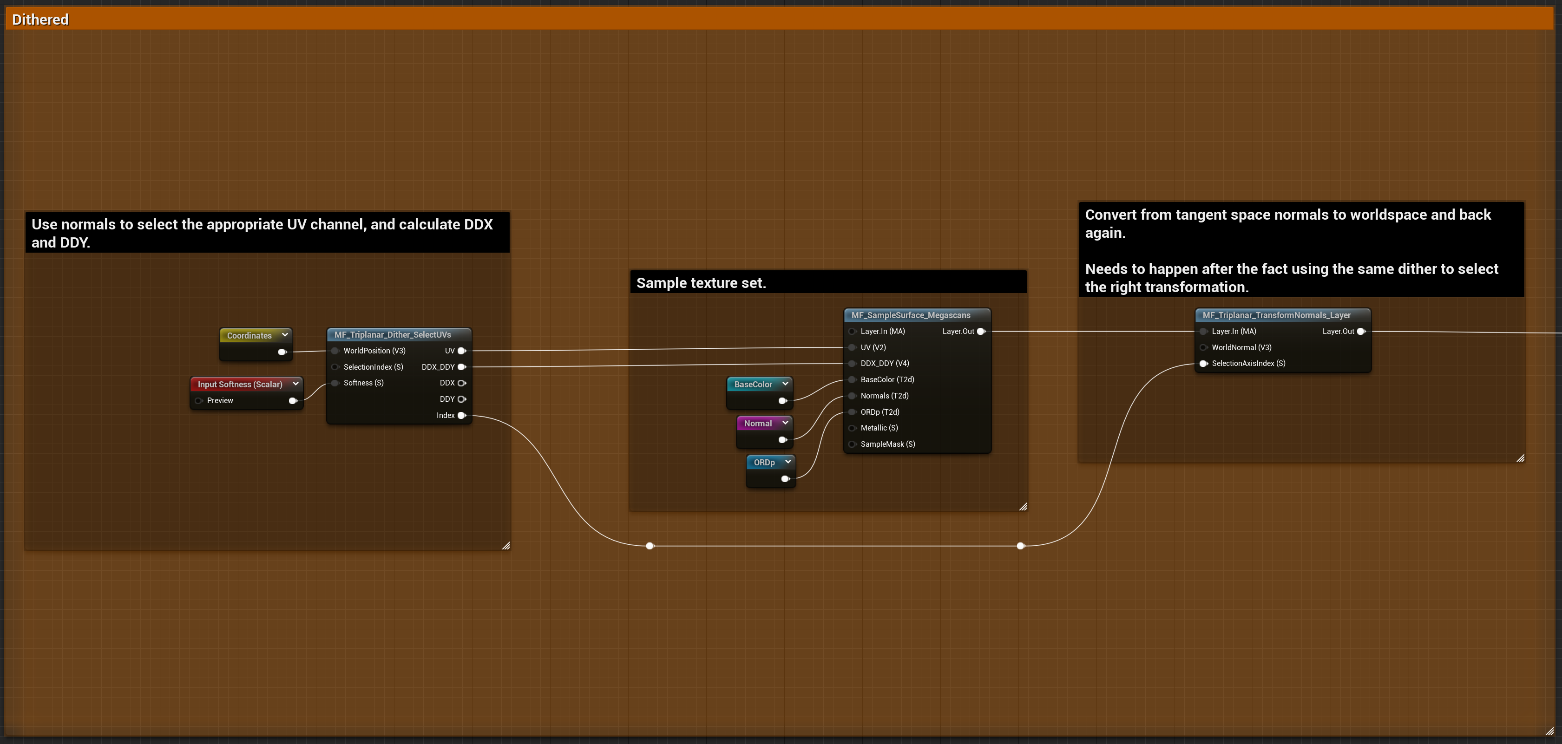Click the Normals (T2d) input pin
The image size is (1562, 744).
(x=852, y=396)
